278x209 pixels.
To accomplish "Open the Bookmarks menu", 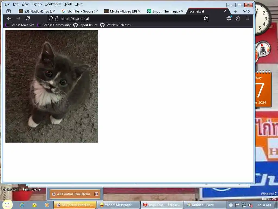I will [53, 4].
